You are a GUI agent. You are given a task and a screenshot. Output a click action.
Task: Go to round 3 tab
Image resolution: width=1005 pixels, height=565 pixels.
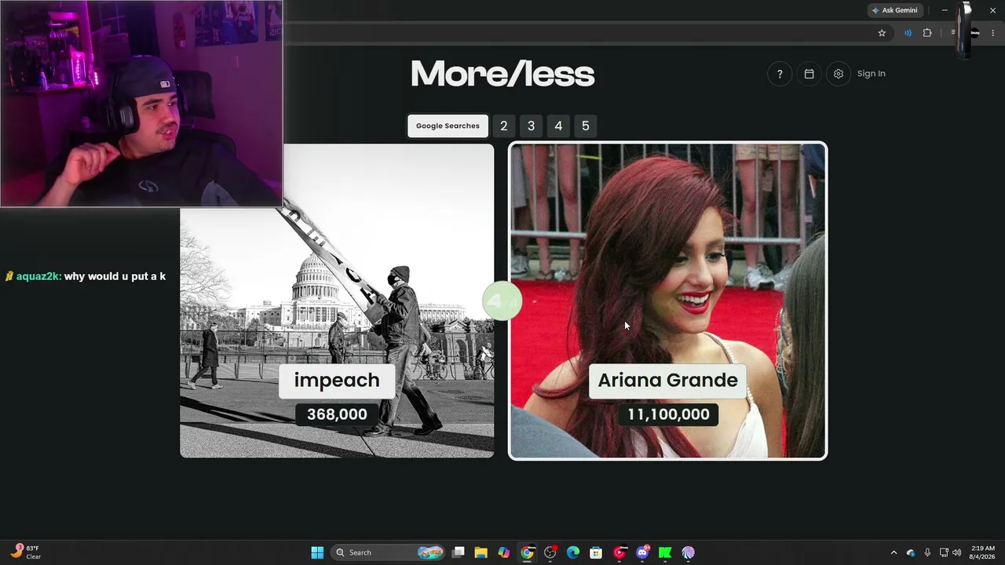531,126
